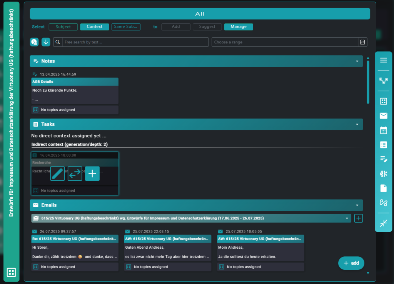Toggle the Context select option

point(94,27)
